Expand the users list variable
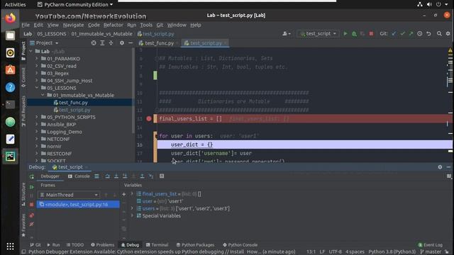Screen dimensions: 454x255 tap(132, 208)
